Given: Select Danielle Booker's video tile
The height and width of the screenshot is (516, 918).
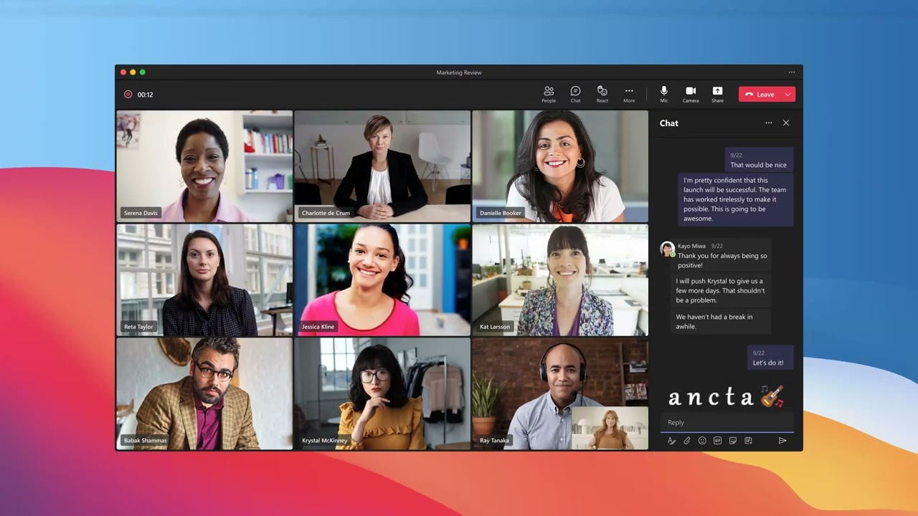Looking at the screenshot, I should [x=560, y=166].
